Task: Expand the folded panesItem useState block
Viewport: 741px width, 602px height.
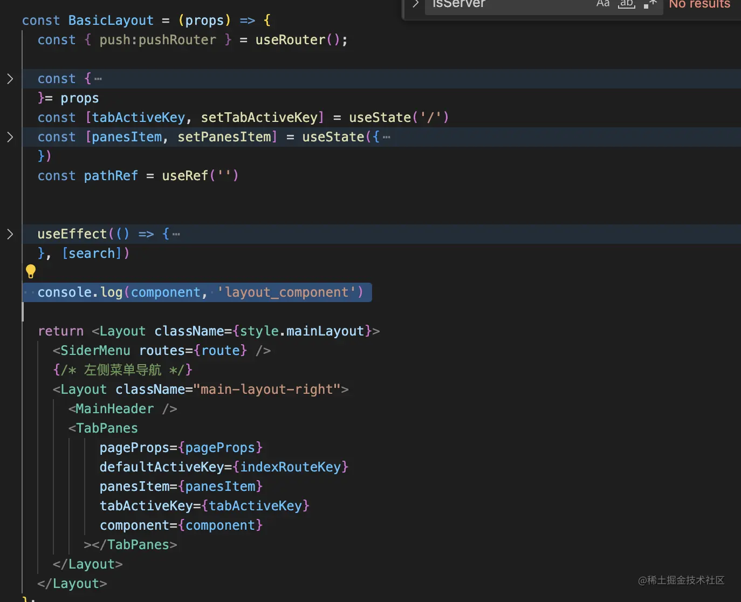Action: coord(10,137)
